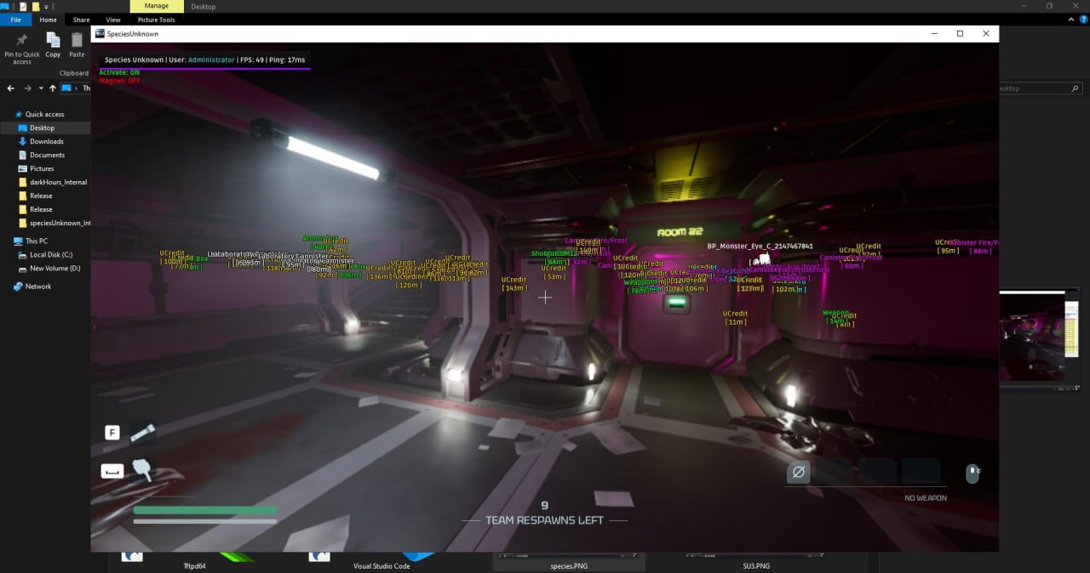Click the Back navigation arrow
Screen dimensions: 1090x573
point(11,88)
